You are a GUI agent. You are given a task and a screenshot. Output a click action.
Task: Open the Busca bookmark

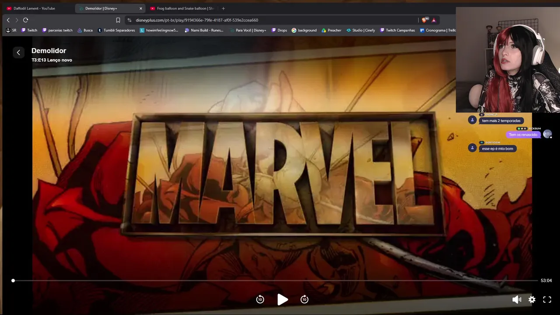(x=85, y=30)
